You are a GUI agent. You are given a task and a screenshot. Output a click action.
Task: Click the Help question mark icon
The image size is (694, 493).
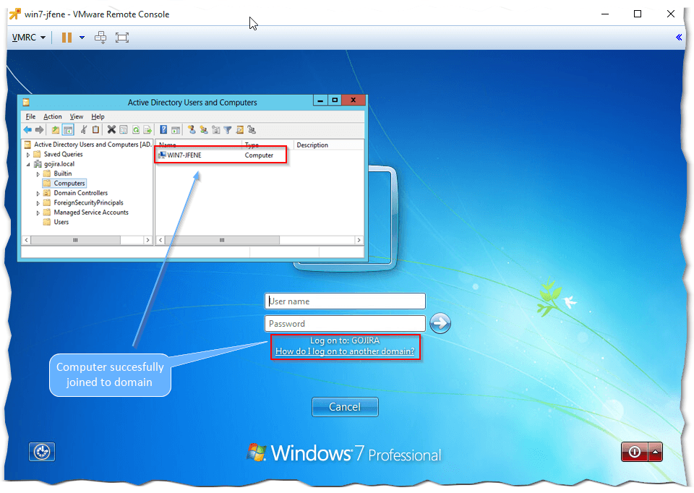(163, 129)
